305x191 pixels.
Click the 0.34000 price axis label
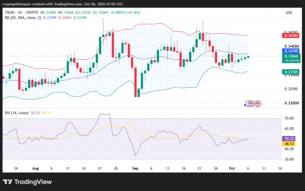tap(292, 46)
